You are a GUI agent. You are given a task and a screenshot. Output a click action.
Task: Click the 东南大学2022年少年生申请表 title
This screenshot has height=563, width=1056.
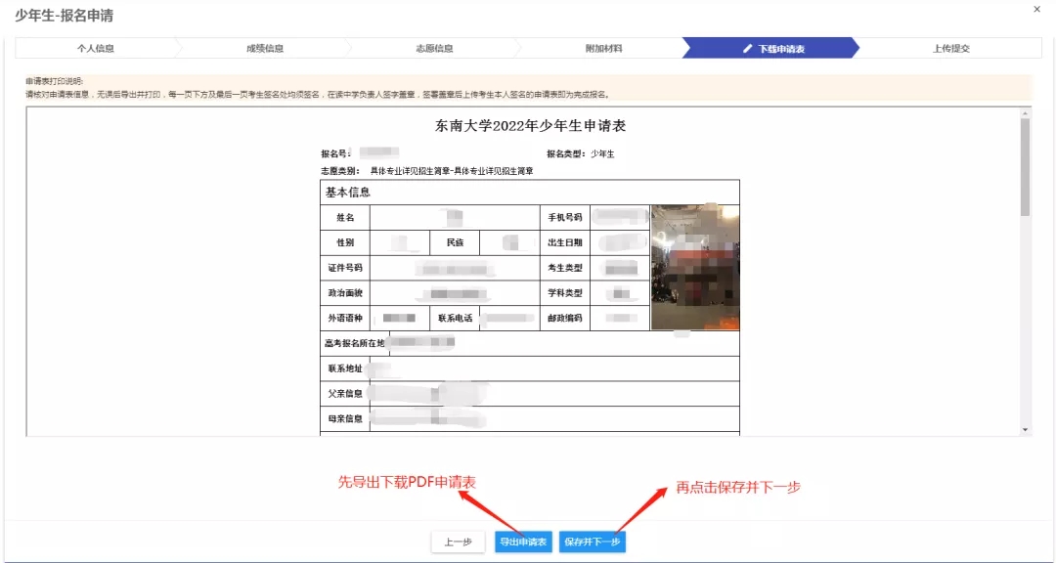529,126
